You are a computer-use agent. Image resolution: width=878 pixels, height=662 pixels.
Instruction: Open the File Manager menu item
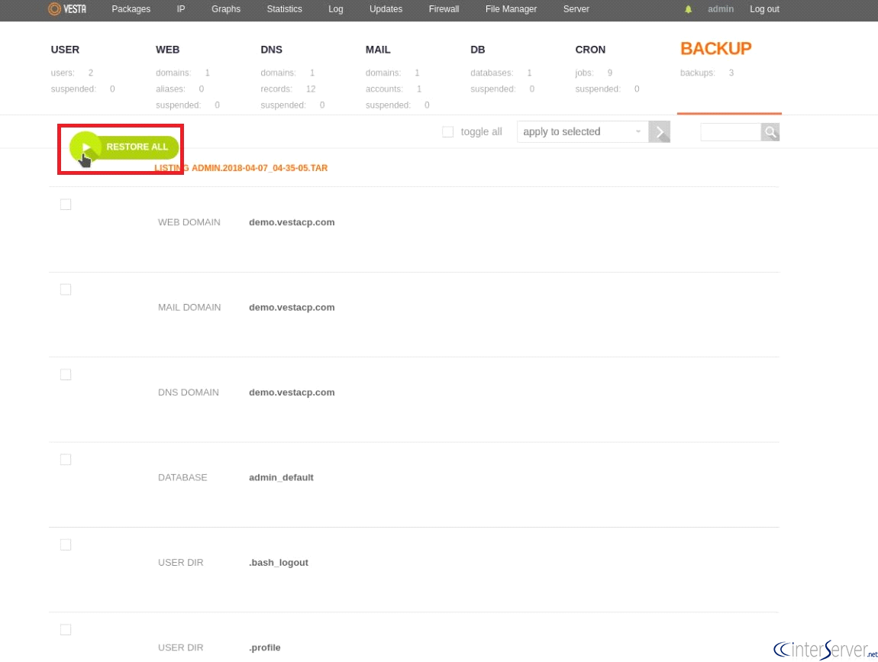click(x=512, y=9)
